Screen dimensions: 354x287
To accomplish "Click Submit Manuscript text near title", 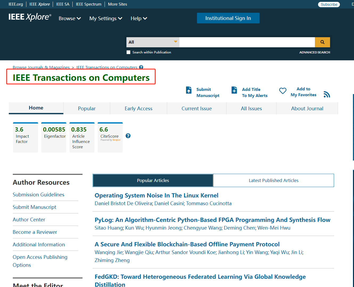I will click(x=208, y=92).
